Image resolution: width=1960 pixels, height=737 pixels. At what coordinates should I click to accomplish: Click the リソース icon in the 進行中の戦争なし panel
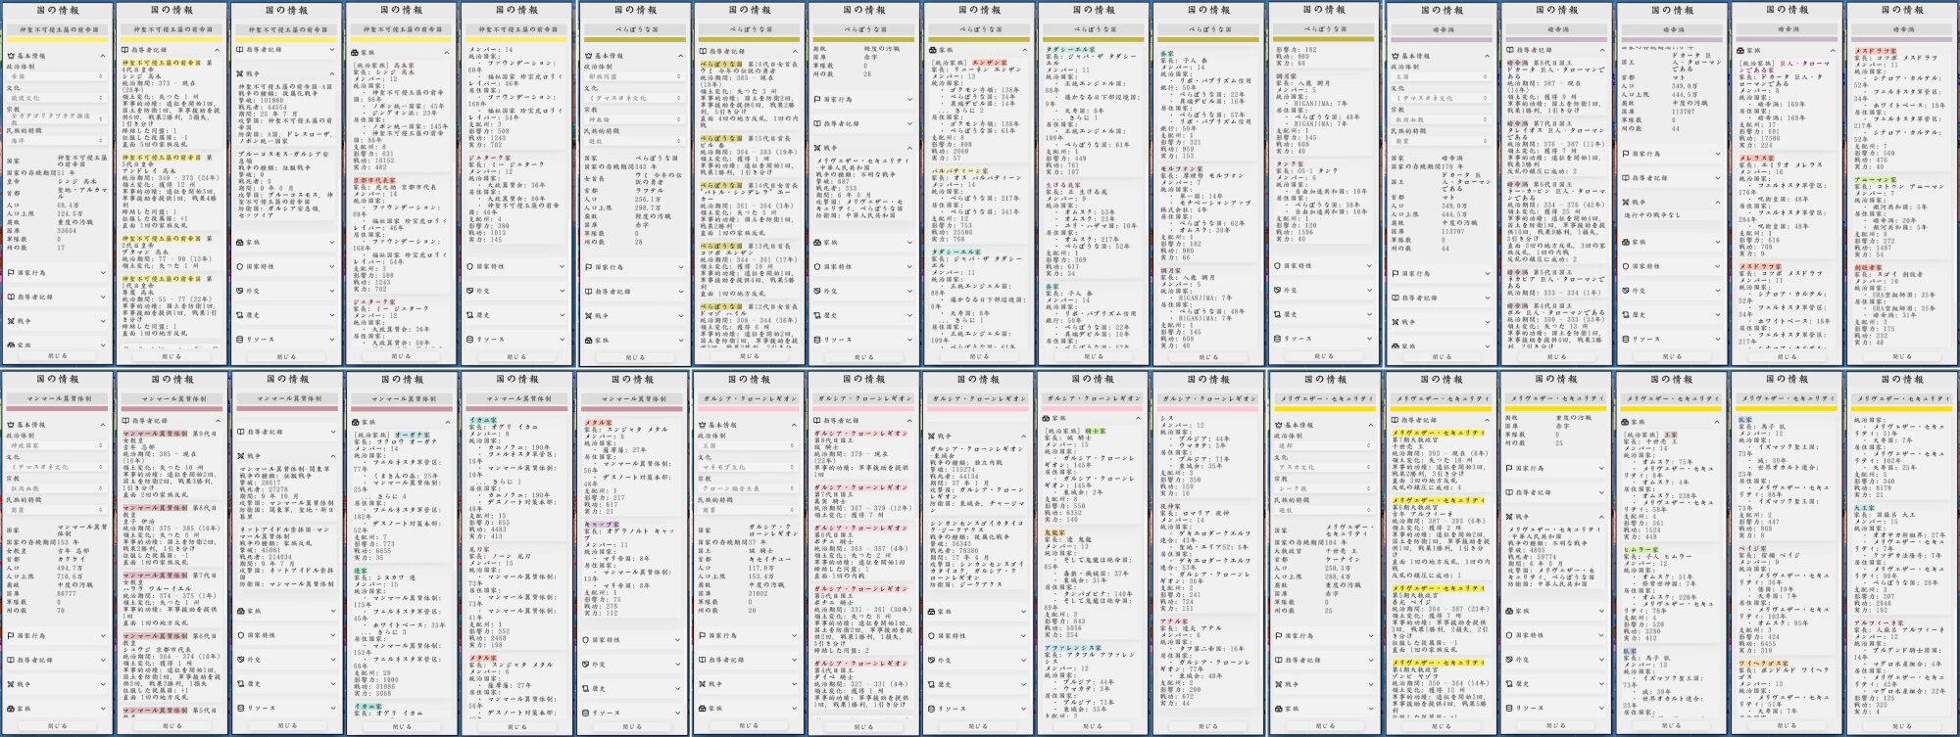pos(1627,340)
